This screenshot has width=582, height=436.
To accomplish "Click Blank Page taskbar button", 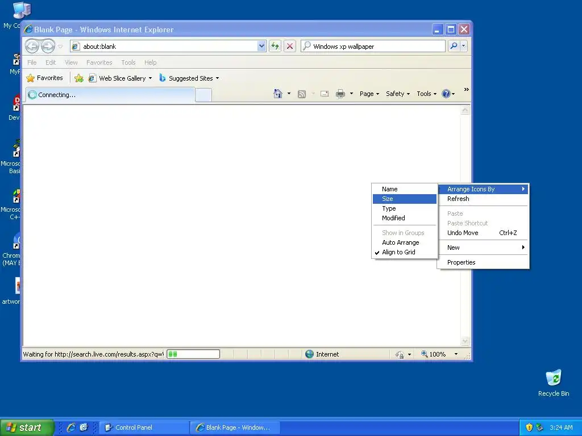I will tap(235, 427).
